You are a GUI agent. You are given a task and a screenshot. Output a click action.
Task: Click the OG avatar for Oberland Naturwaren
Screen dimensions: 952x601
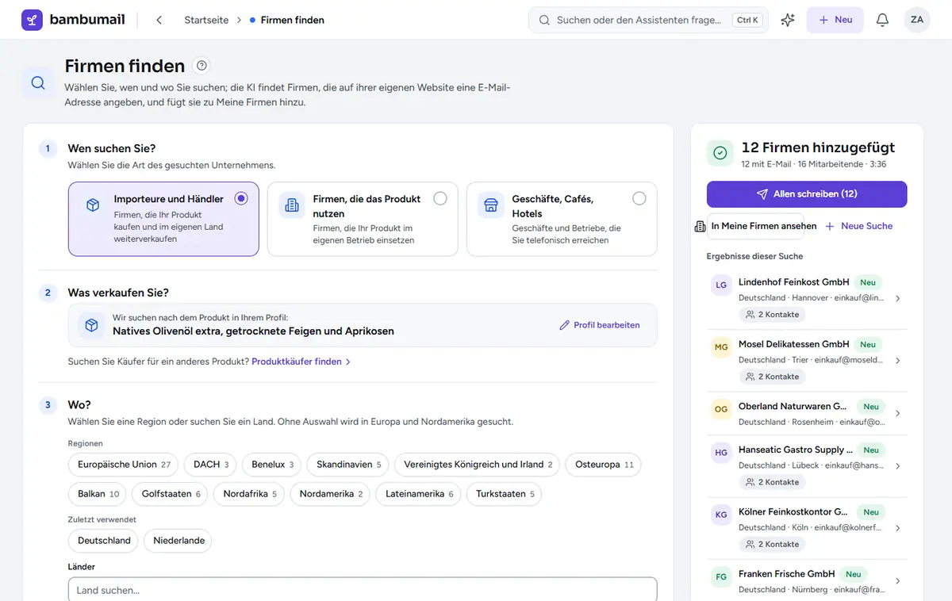(721, 409)
